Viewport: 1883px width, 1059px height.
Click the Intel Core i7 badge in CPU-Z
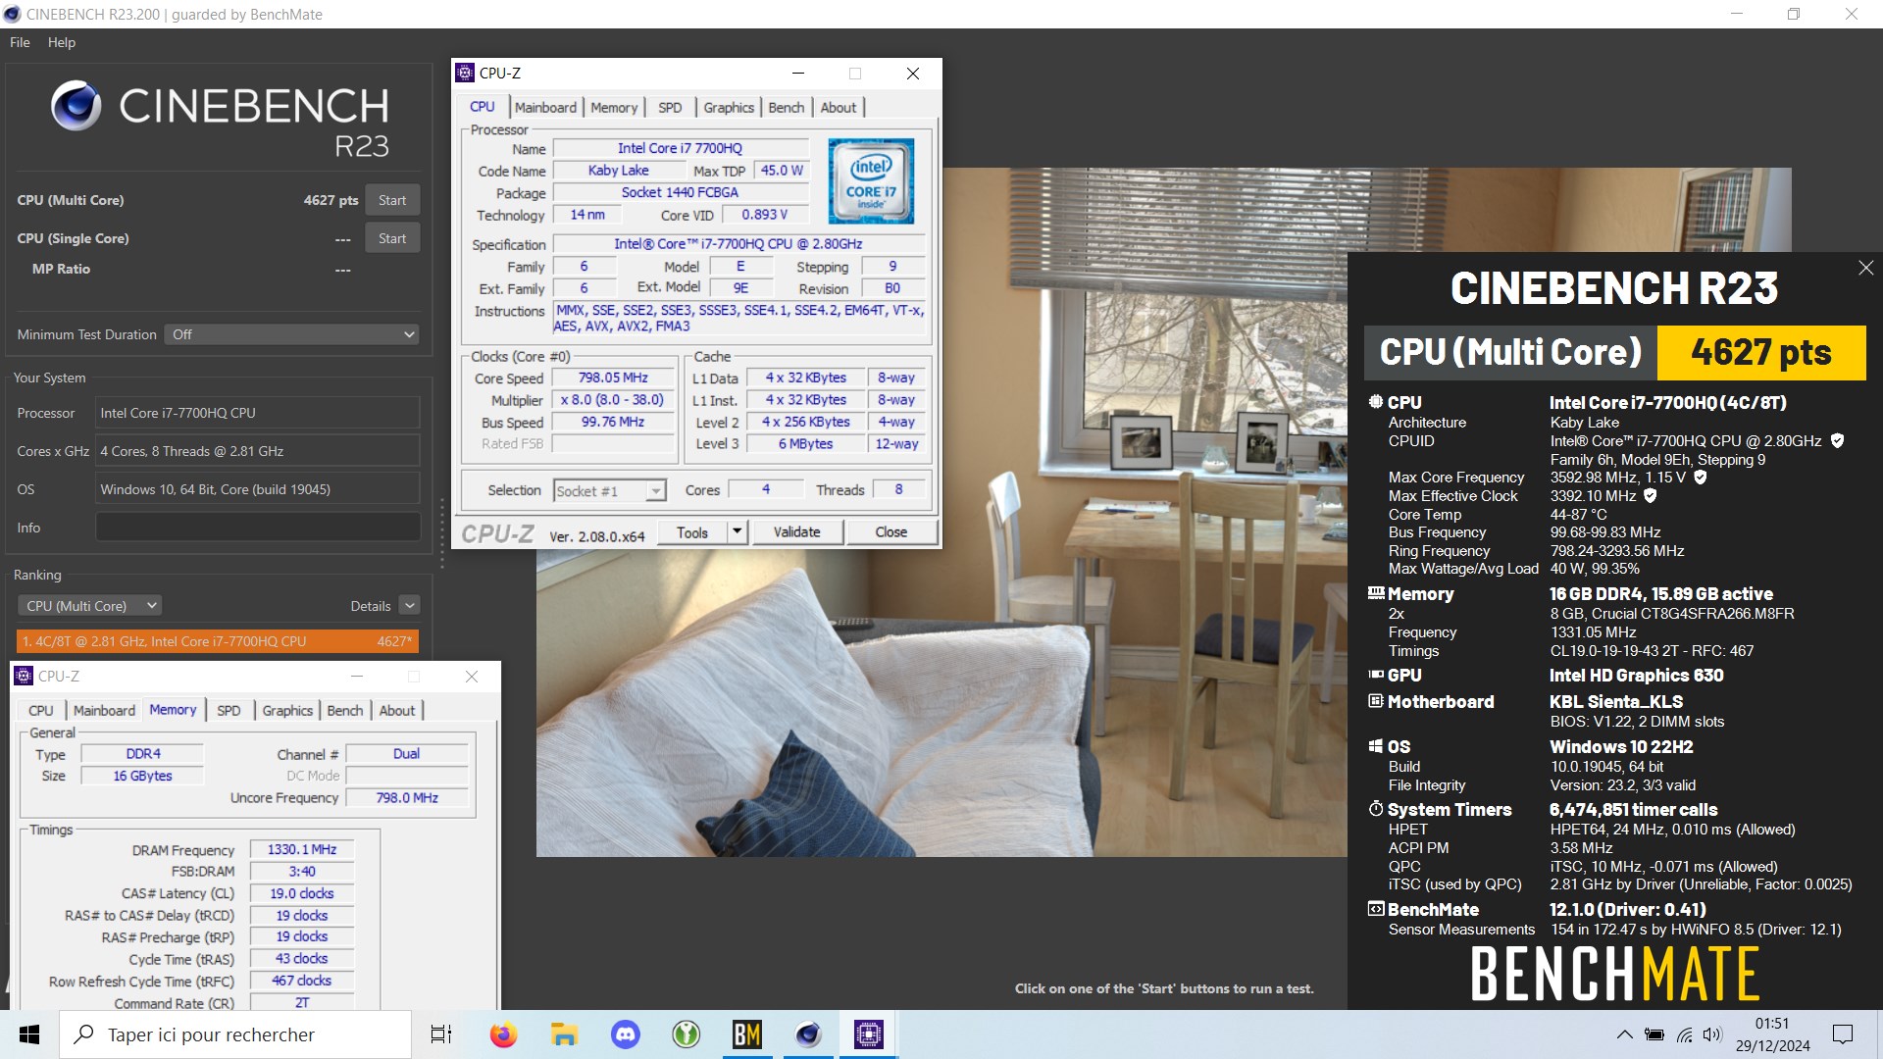click(x=871, y=180)
